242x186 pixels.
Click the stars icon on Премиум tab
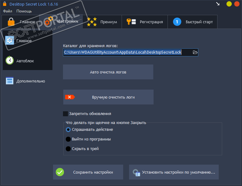tap(92, 22)
